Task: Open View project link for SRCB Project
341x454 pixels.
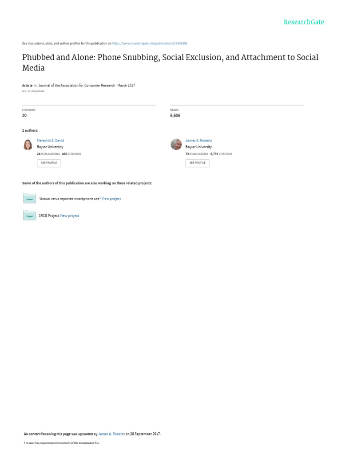Action: (x=69, y=215)
